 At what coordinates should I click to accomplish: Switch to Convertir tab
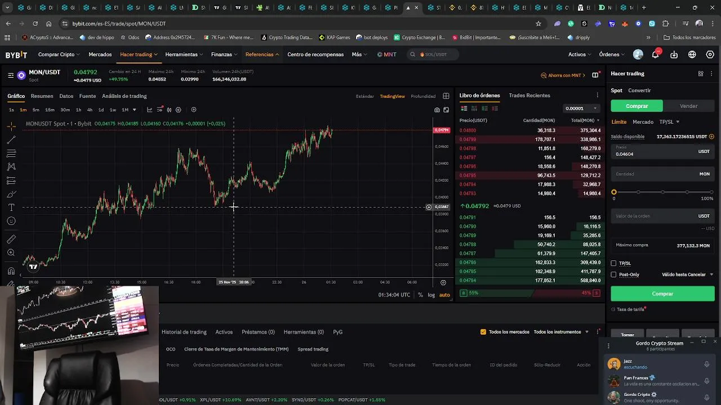coord(639,91)
